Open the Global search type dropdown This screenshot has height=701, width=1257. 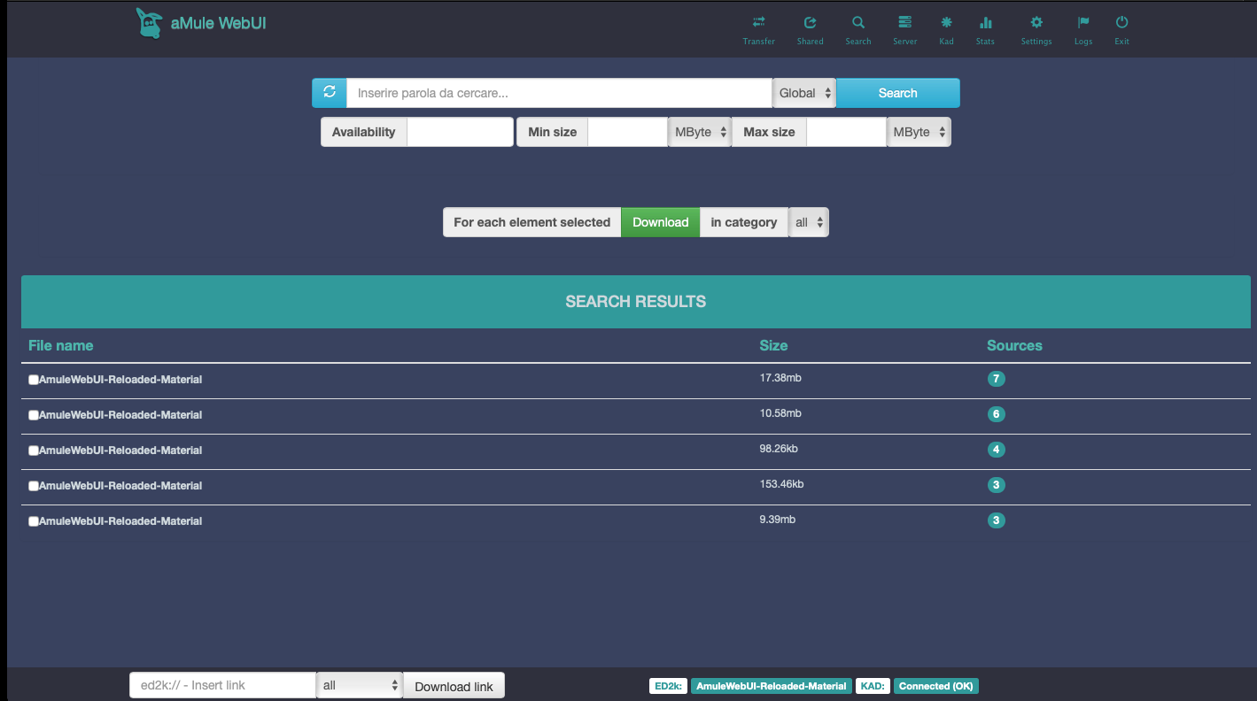click(804, 93)
